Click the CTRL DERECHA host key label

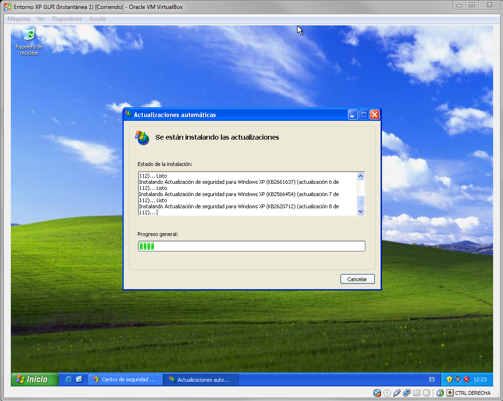(x=472, y=393)
